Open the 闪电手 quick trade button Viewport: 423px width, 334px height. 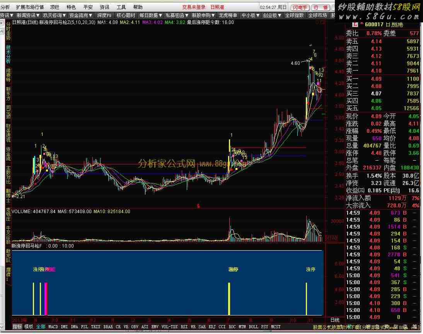(300, 7)
